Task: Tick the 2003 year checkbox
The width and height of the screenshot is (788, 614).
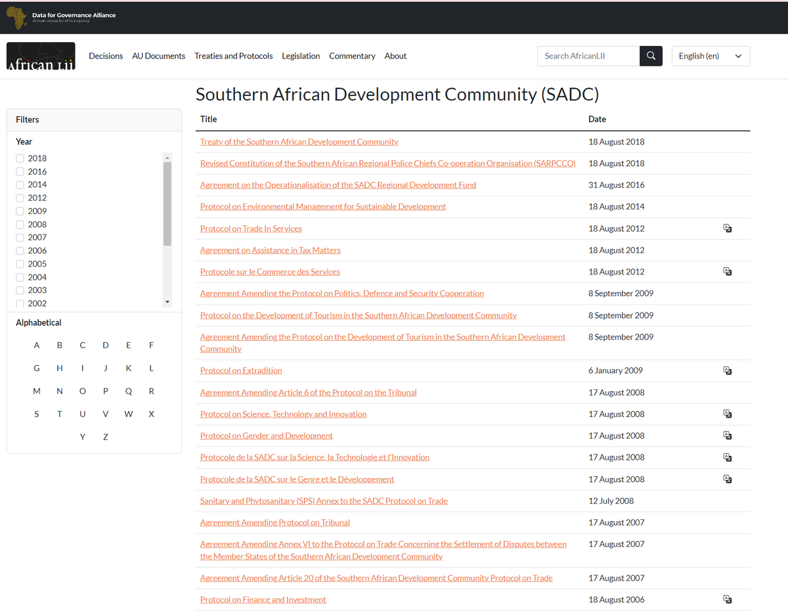Action: tap(20, 290)
